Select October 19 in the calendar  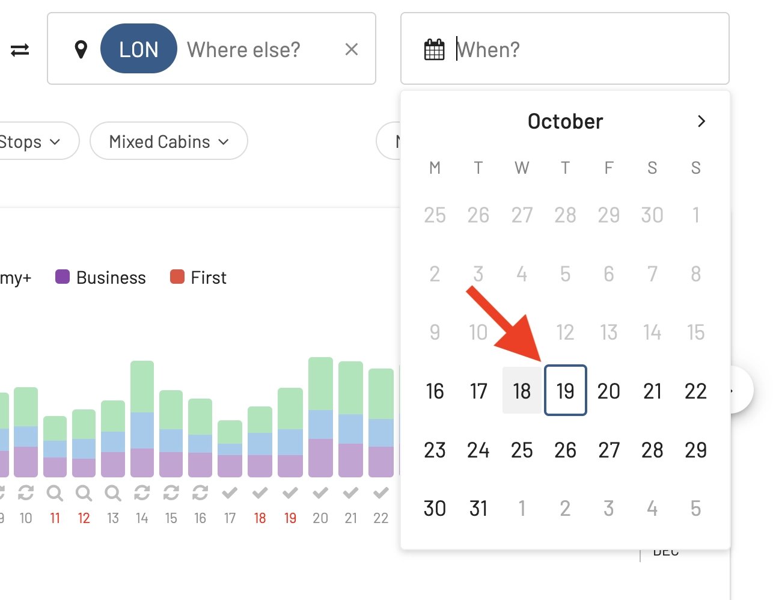[x=565, y=391]
